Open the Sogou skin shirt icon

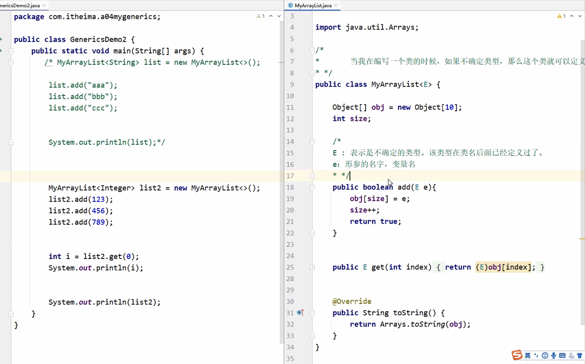[x=580, y=355]
